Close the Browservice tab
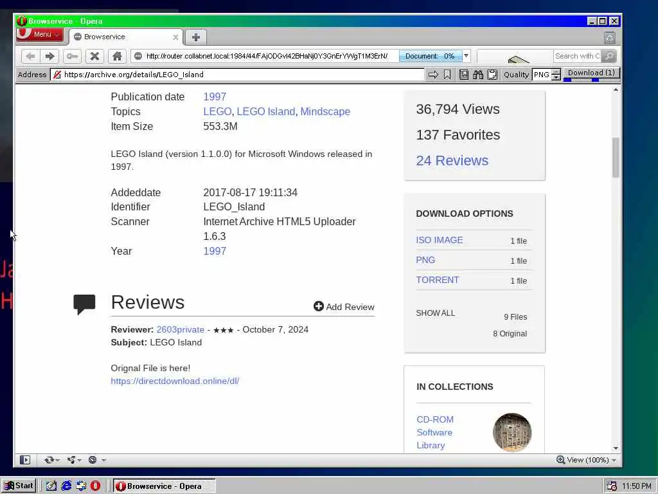 (175, 37)
